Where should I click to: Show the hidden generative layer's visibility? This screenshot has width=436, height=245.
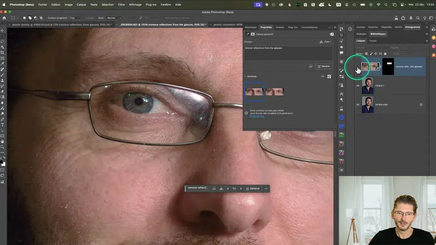point(358,66)
